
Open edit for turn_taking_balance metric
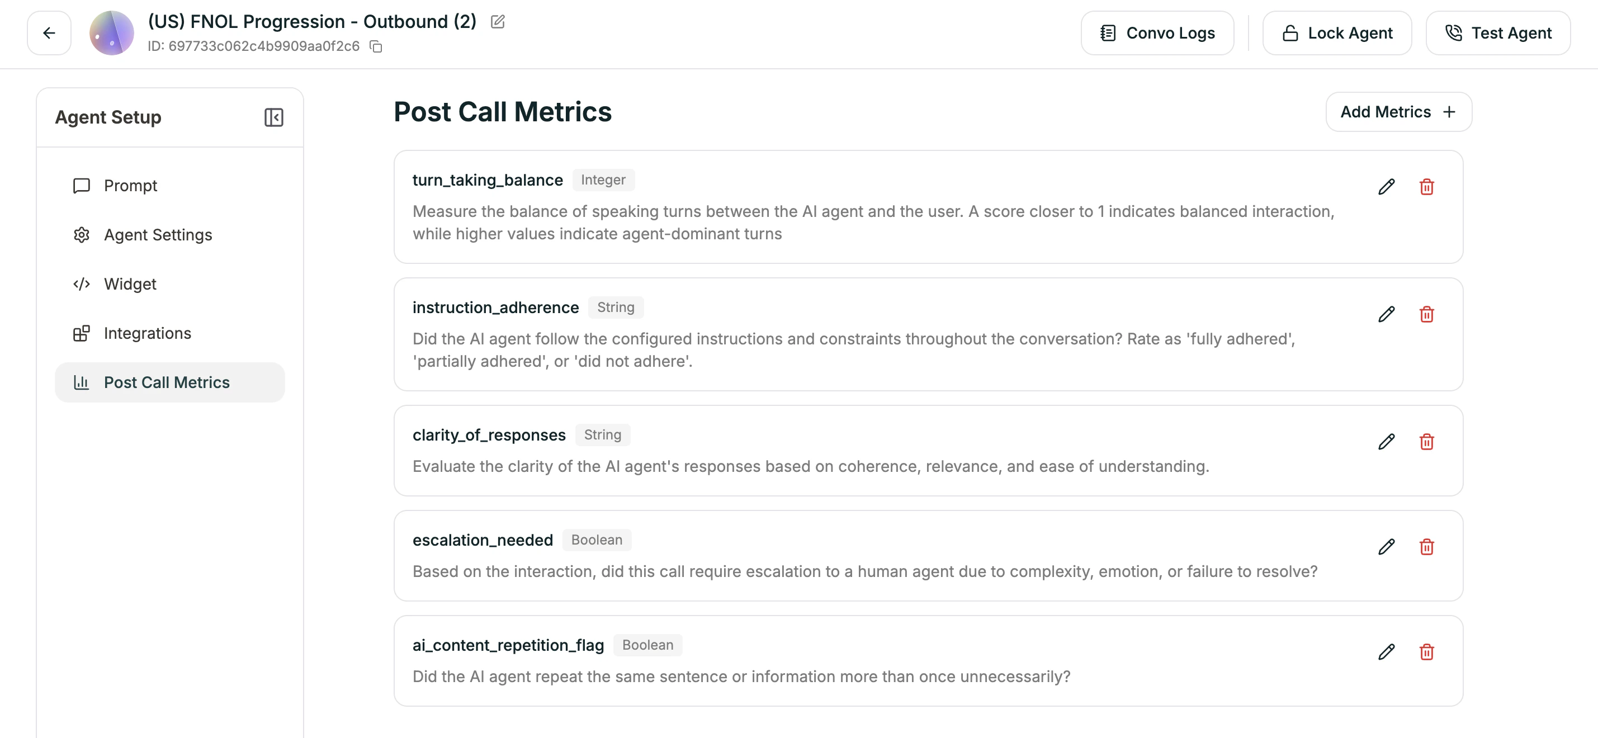point(1387,186)
